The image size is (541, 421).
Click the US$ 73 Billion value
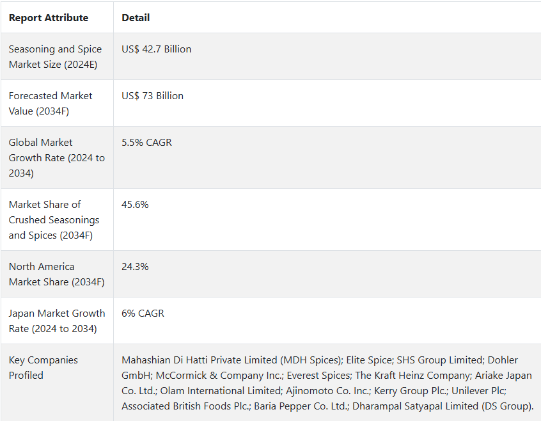(x=152, y=95)
